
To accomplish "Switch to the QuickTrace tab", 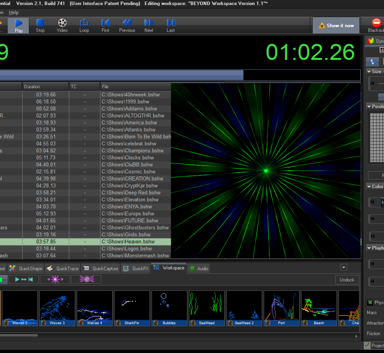I will point(63,268).
